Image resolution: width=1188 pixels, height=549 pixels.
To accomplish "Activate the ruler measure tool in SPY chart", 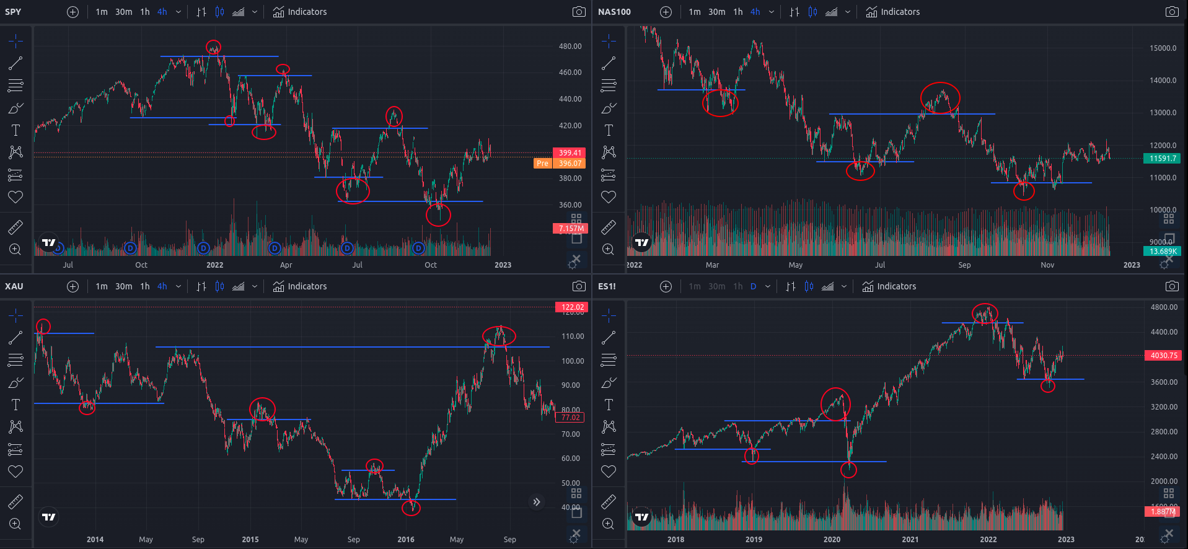I will (15, 227).
